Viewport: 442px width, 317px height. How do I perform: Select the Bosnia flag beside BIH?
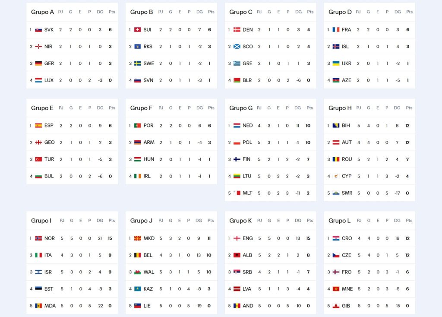pyautogui.click(x=336, y=126)
